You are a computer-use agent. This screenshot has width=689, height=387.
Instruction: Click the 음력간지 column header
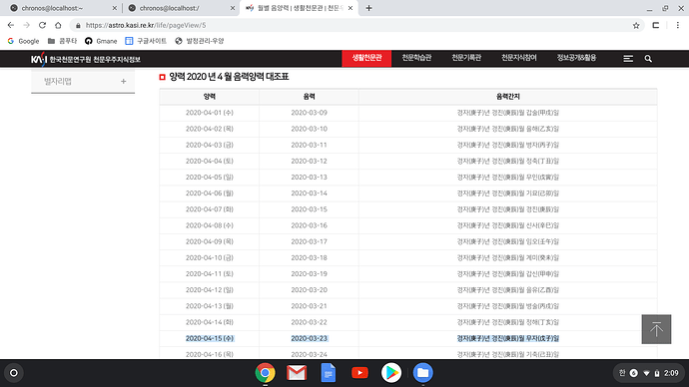click(508, 97)
